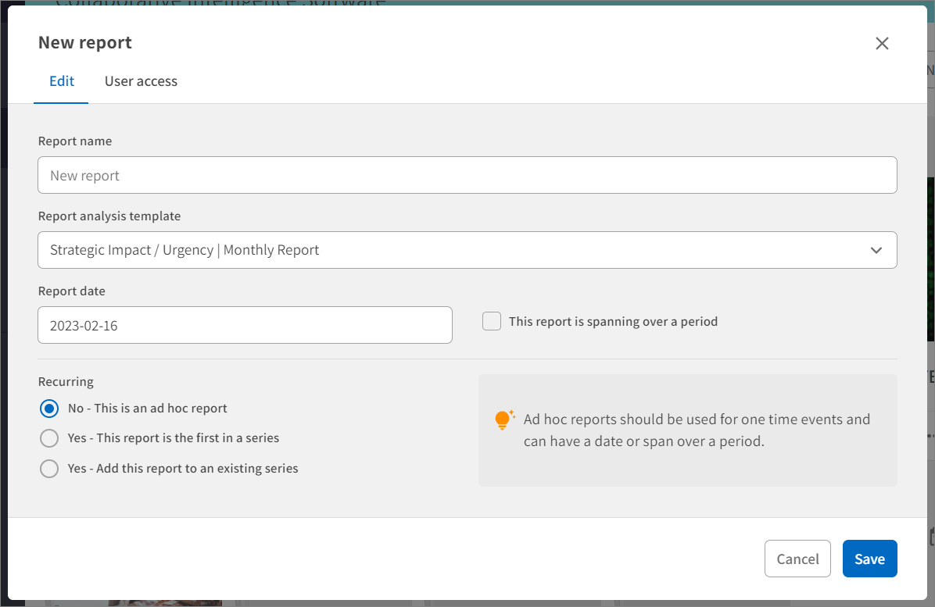Click the 'New report' dialog title
The height and width of the screenshot is (607, 935).
85,43
